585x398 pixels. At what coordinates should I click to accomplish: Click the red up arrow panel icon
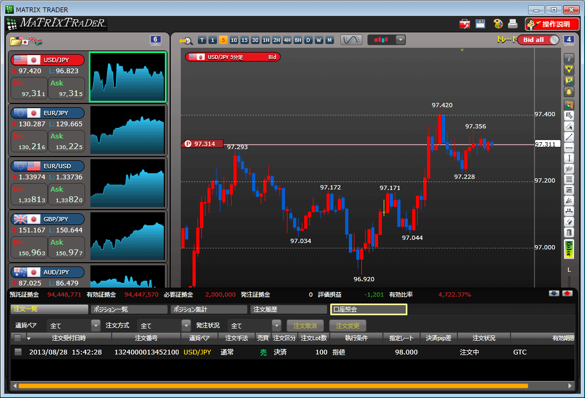click(567, 293)
